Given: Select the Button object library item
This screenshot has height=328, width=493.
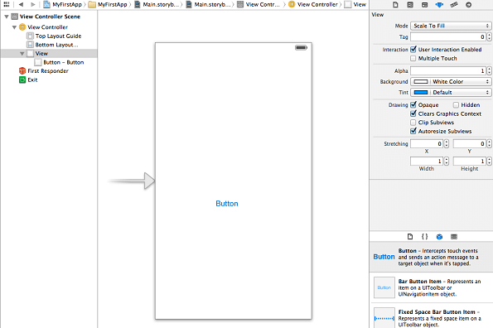Looking at the screenshot, I should [431, 257].
